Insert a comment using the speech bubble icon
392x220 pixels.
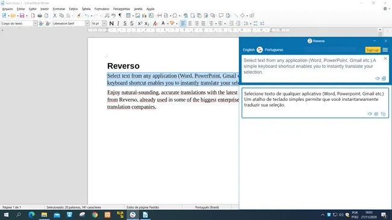[x=221, y=16]
